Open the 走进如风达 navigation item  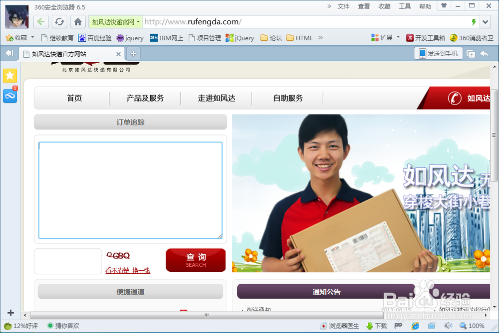(x=217, y=98)
